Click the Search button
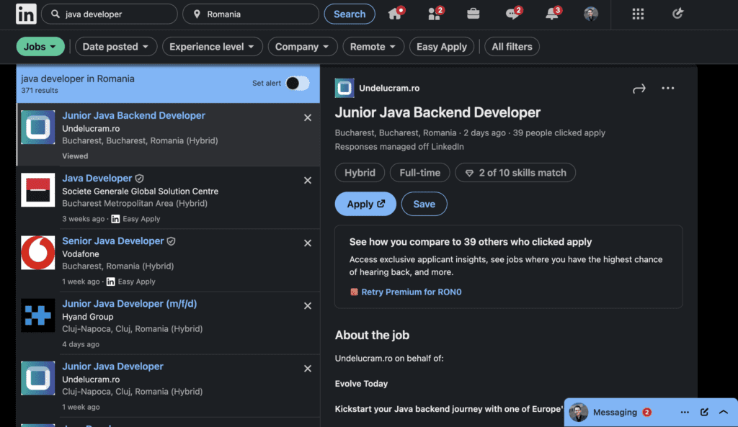 point(350,14)
